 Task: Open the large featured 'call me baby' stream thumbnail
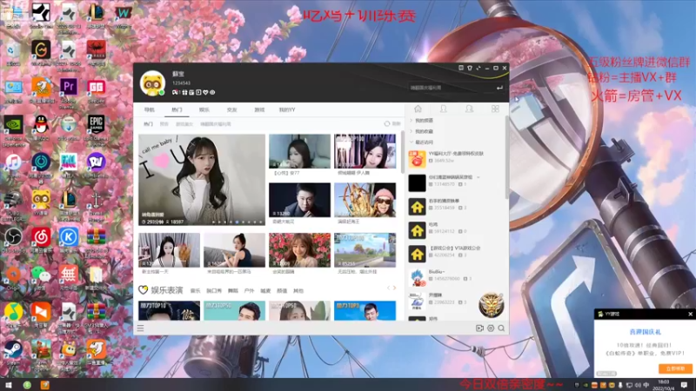pyautogui.click(x=202, y=180)
